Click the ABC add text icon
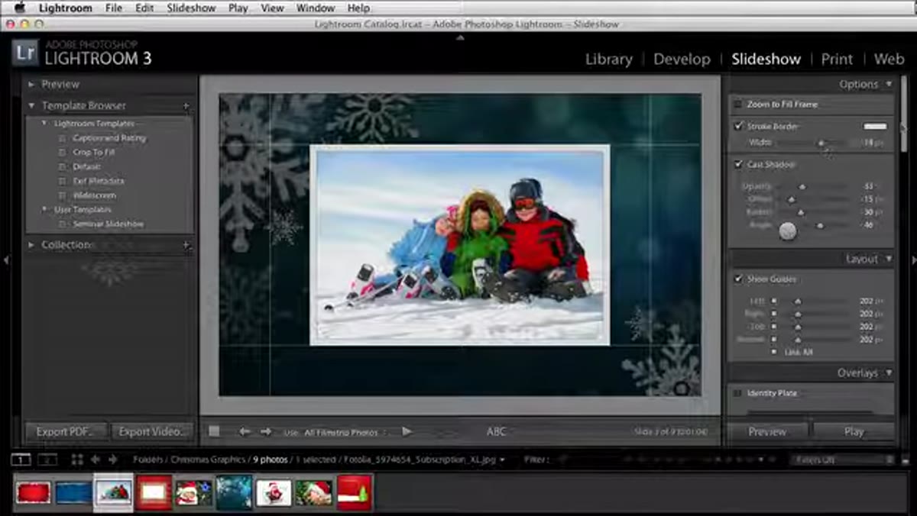917x516 pixels. pyautogui.click(x=496, y=431)
